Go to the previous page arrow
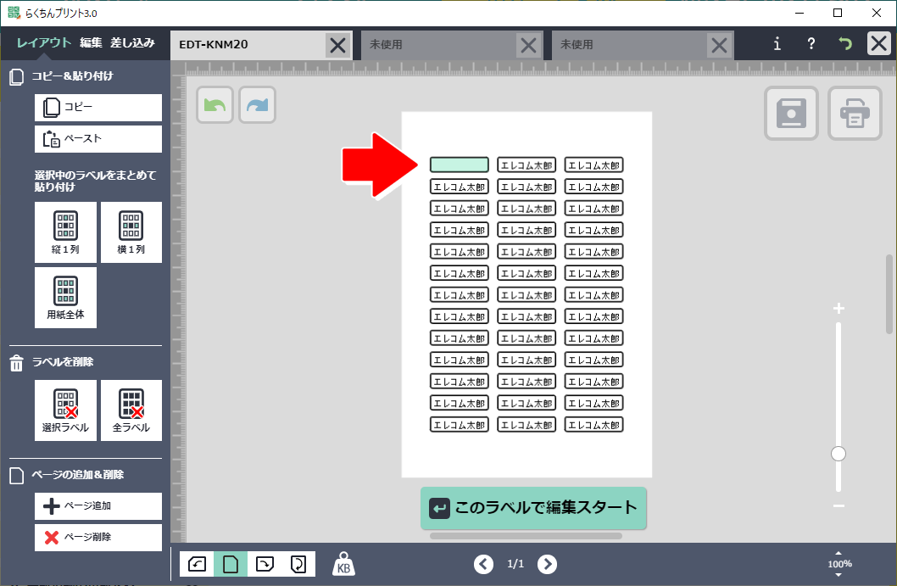The image size is (897, 586). (483, 564)
